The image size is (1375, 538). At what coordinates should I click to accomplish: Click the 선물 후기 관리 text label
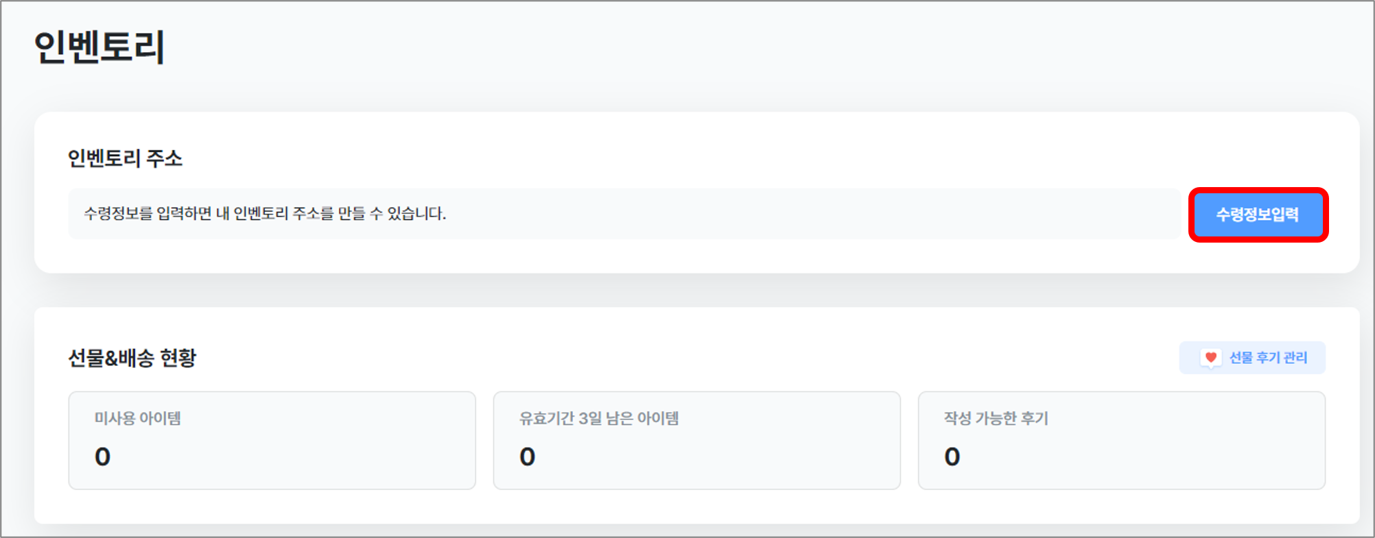tap(1268, 358)
